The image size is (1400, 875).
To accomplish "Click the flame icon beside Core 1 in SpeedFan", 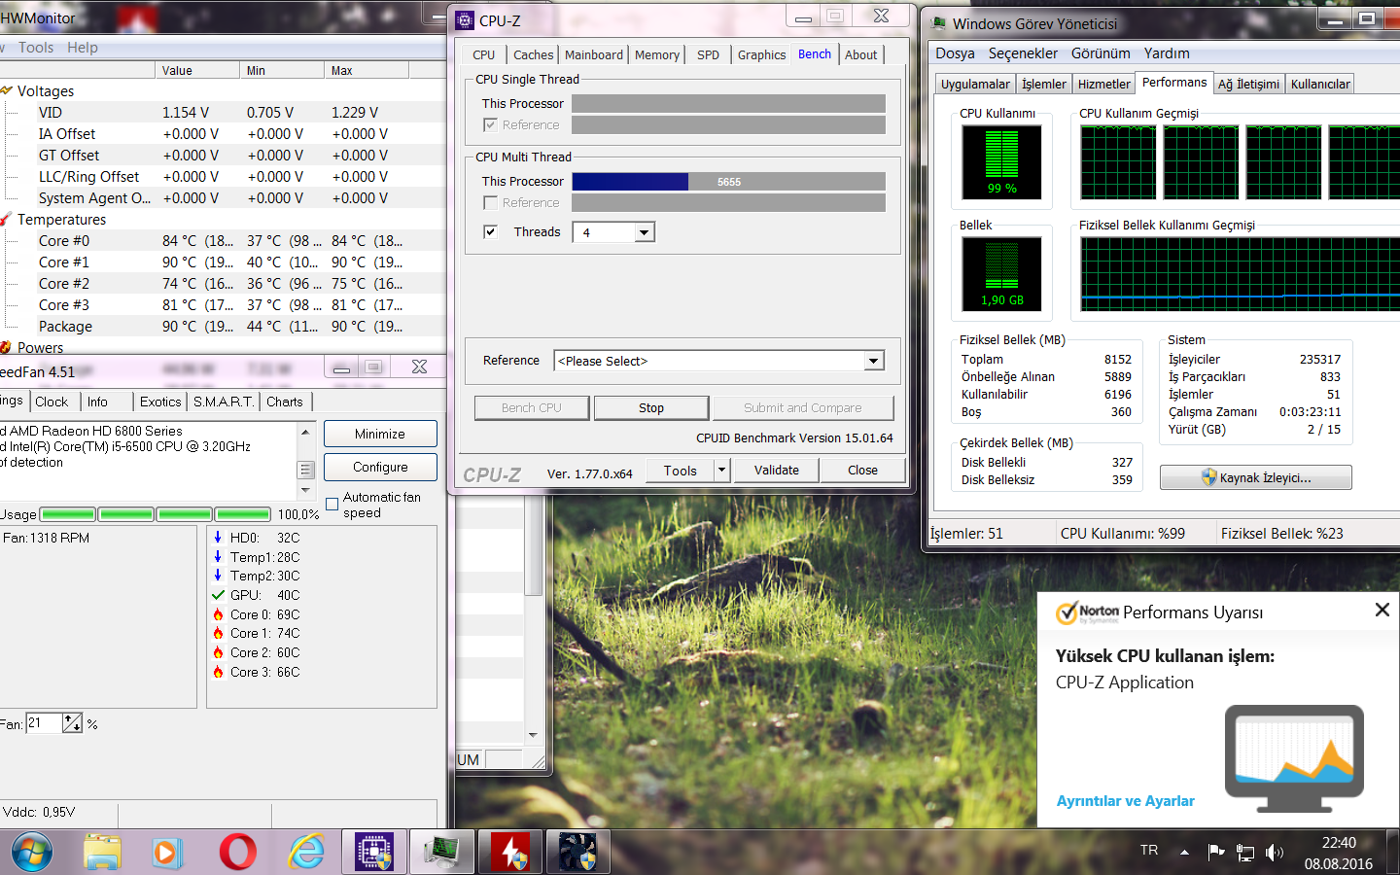I will point(218,633).
